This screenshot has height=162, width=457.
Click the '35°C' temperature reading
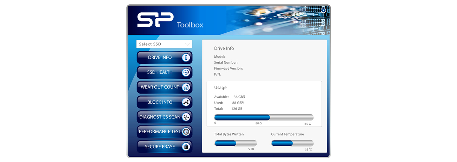(x=308, y=149)
